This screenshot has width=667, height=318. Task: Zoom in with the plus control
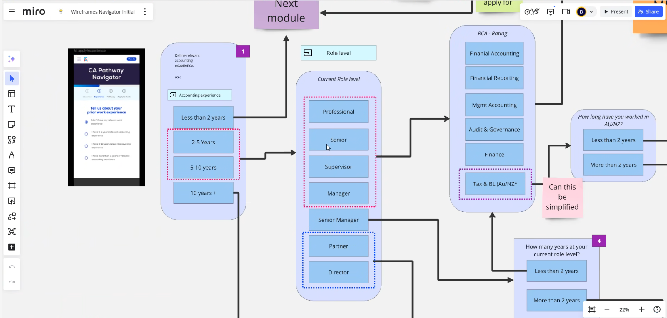click(641, 309)
